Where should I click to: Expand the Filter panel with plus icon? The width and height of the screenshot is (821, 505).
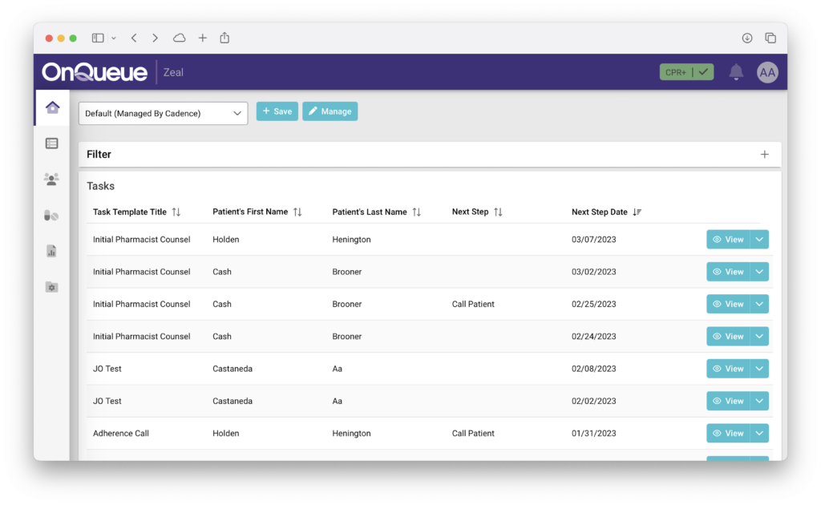coord(764,155)
